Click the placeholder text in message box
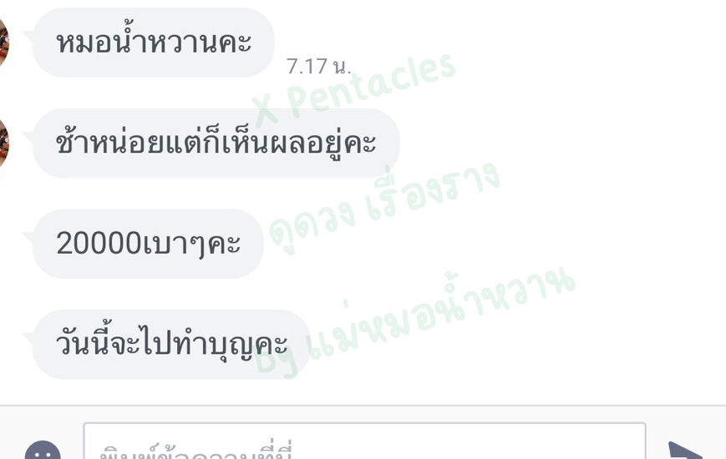726x459 pixels. (x=195, y=450)
